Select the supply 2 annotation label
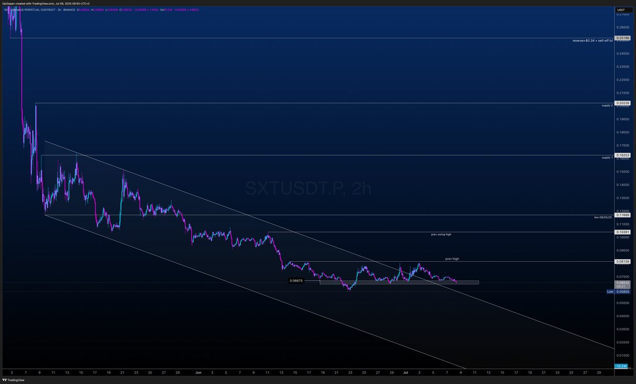Viewport: 636px width, 384px height. coord(607,106)
